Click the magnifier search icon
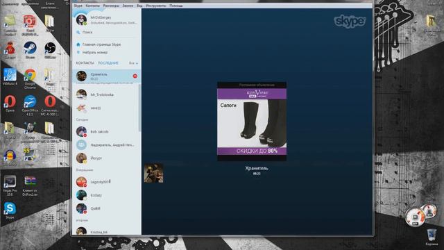Screen dimensions: 444x250 (x=78, y=33)
